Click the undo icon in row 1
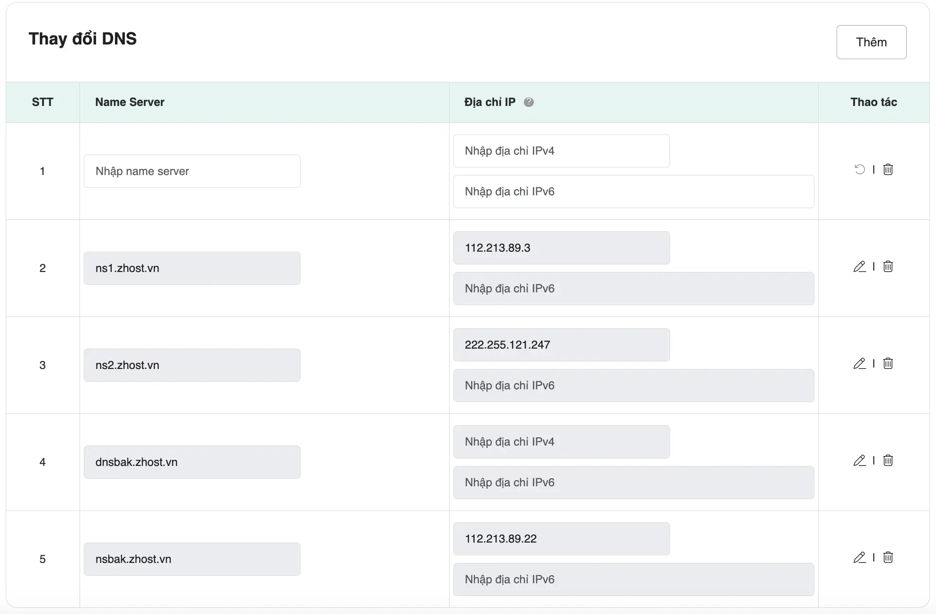936x614 pixels. pyautogui.click(x=859, y=169)
